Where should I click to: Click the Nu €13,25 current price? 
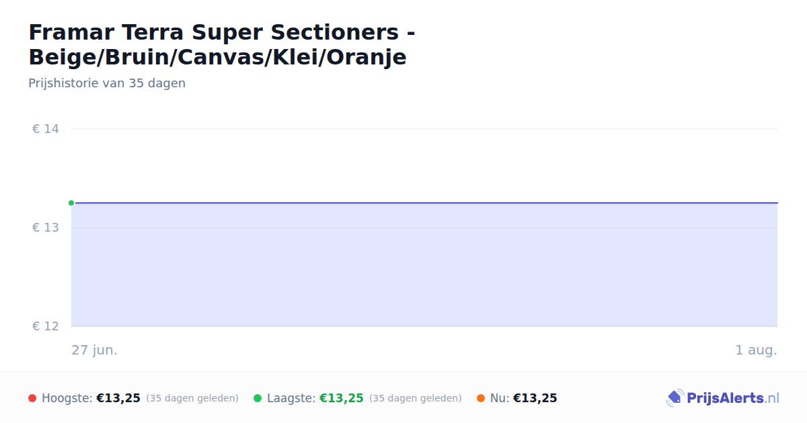[535, 398]
